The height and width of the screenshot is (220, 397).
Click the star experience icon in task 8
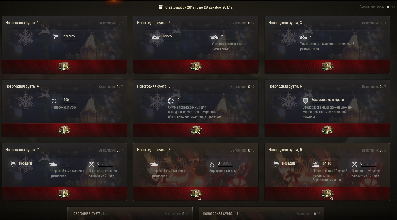coord(212,164)
